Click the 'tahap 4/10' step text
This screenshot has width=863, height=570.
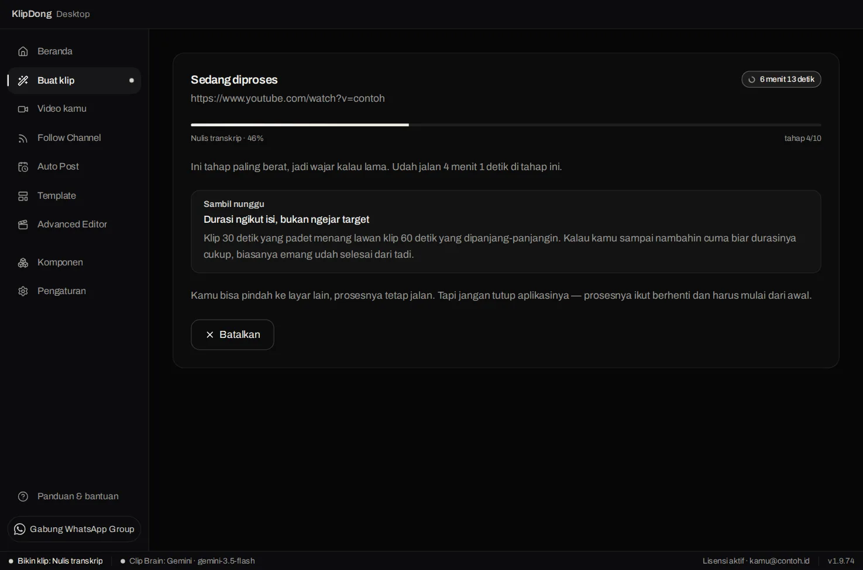coord(803,139)
